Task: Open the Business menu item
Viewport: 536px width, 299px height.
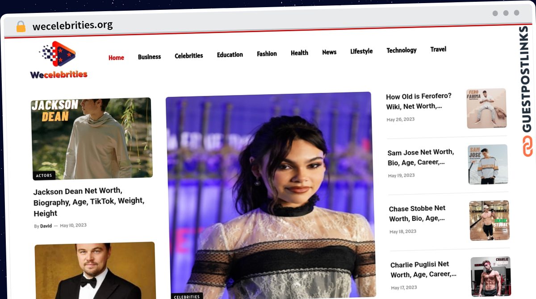Action: [x=149, y=57]
